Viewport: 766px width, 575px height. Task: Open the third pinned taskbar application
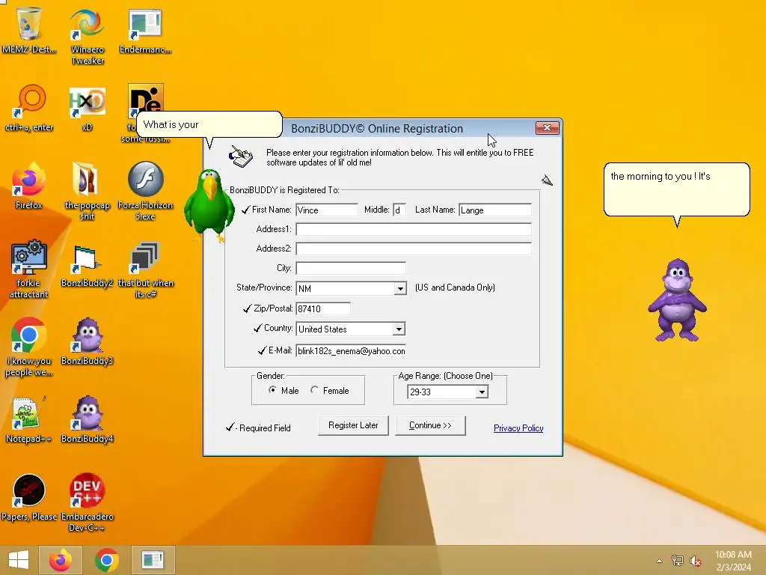(x=153, y=560)
